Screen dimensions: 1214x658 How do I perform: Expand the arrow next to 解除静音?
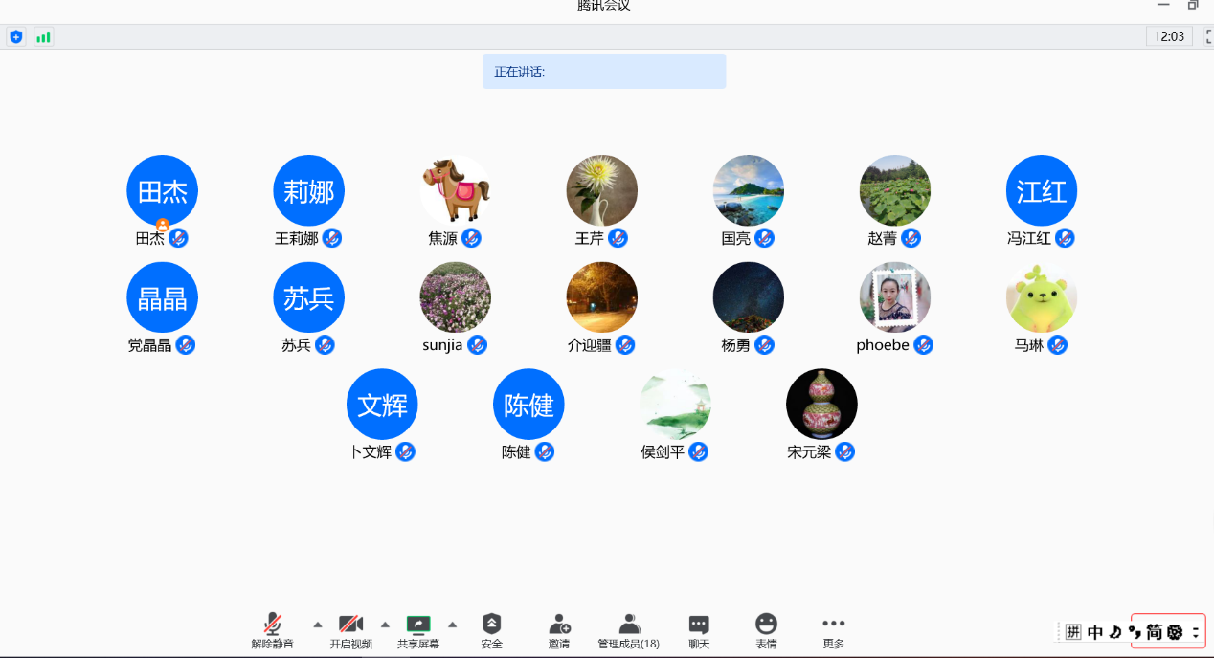click(x=318, y=625)
